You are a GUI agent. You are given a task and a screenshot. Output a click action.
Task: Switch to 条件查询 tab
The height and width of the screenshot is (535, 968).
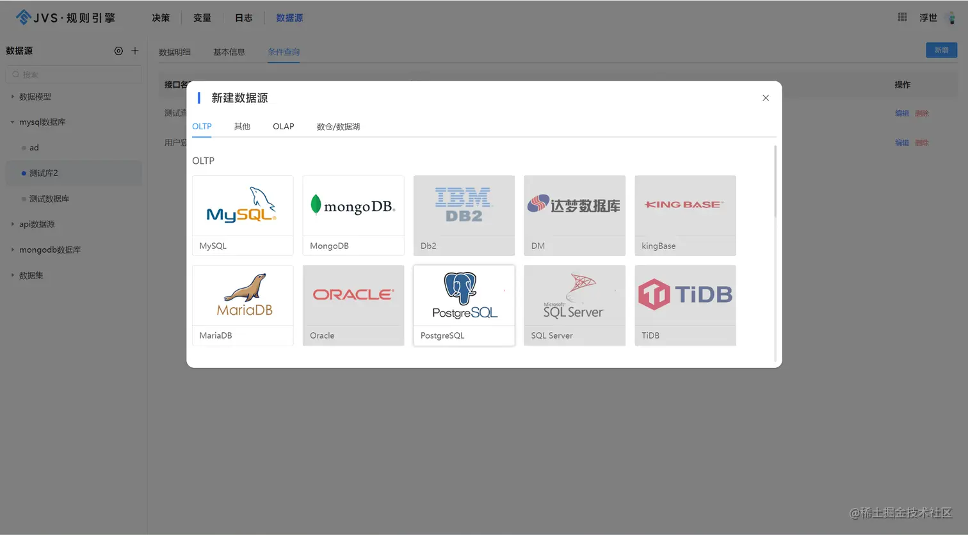click(284, 52)
